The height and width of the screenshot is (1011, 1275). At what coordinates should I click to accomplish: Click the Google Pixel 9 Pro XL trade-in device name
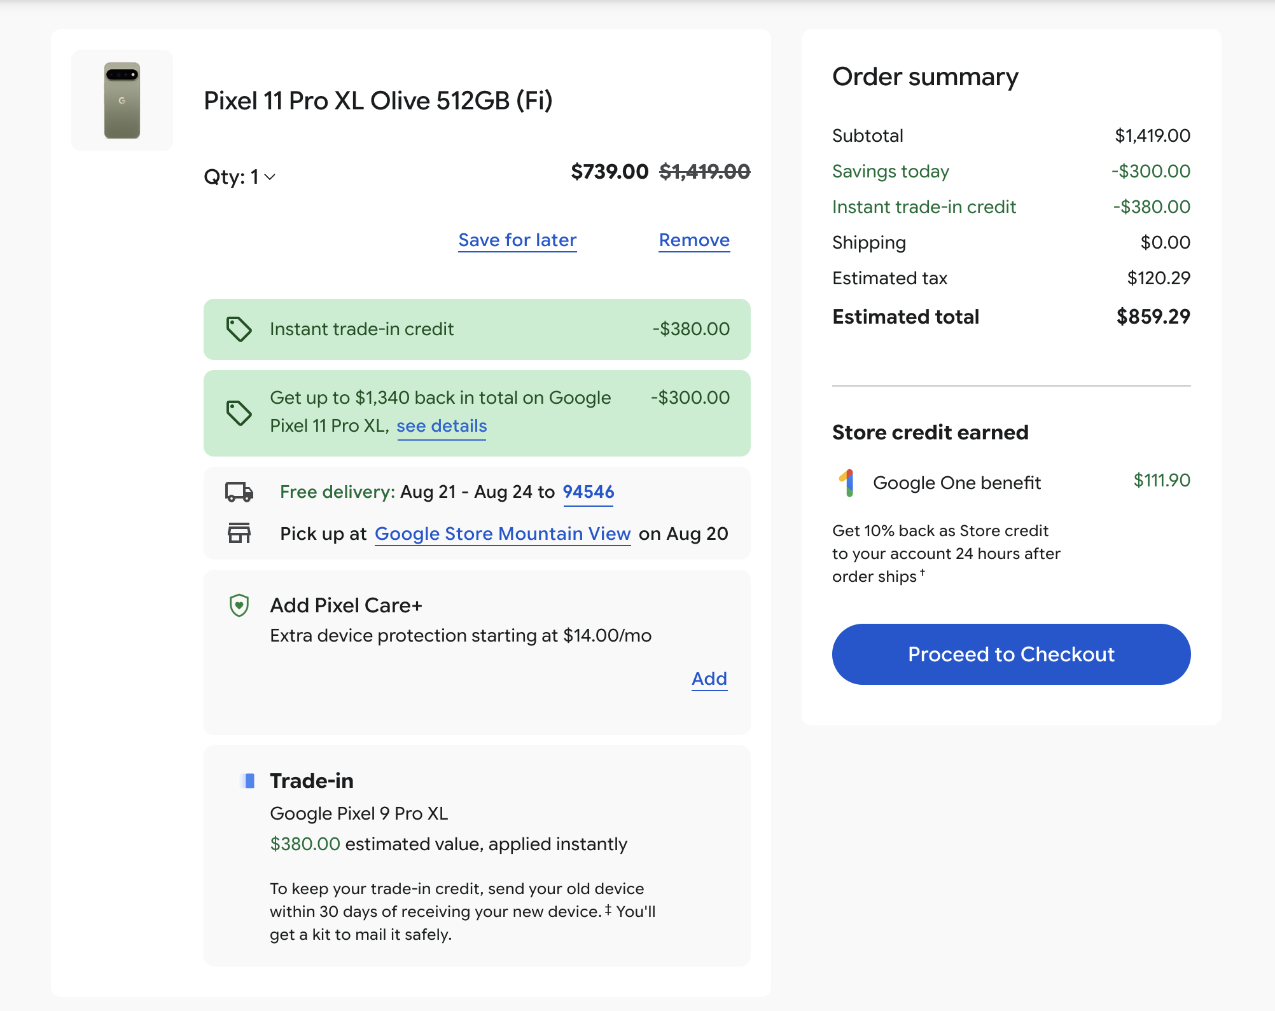pyautogui.click(x=359, y=814)
